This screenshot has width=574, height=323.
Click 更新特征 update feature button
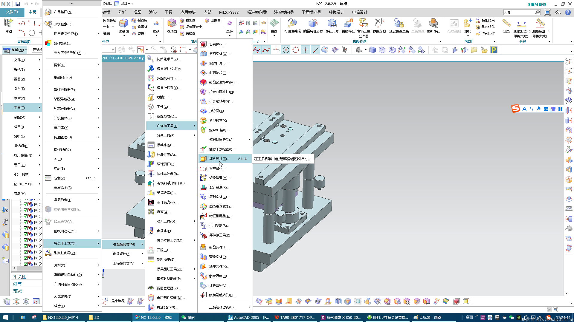(x=433, y=26)
